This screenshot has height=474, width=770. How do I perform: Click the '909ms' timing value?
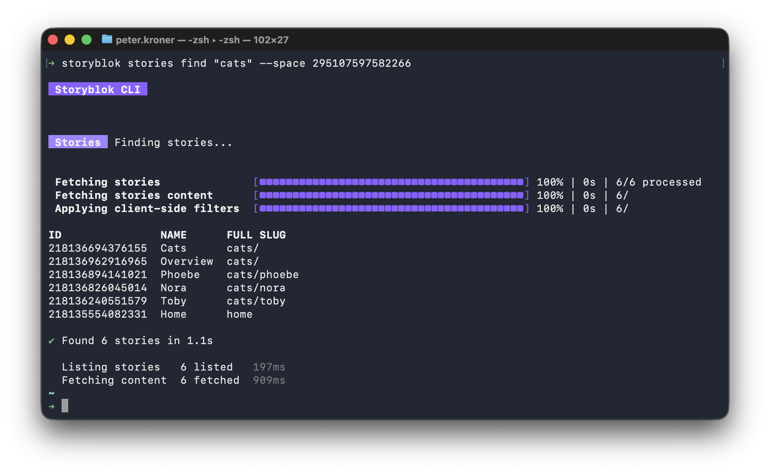(269, 380)
